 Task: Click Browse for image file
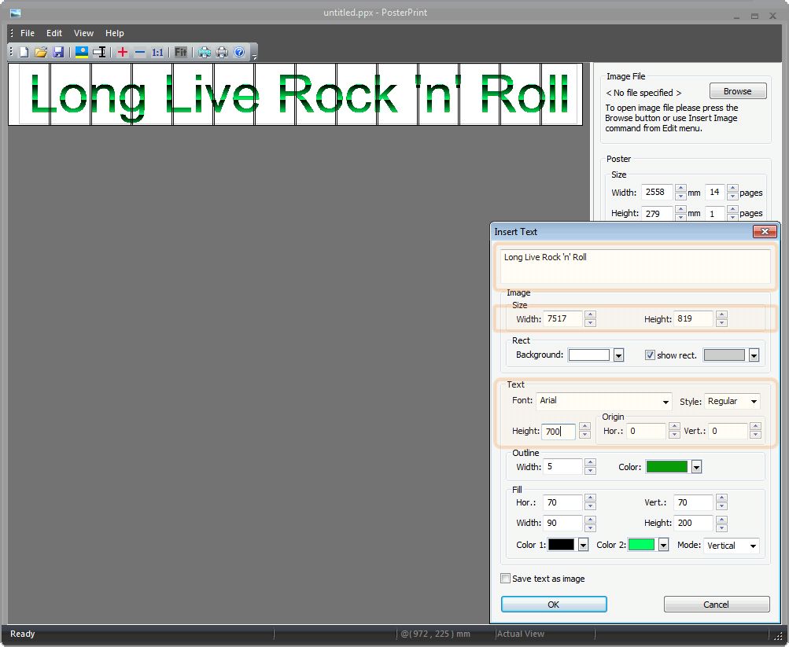tap(738, 91)
